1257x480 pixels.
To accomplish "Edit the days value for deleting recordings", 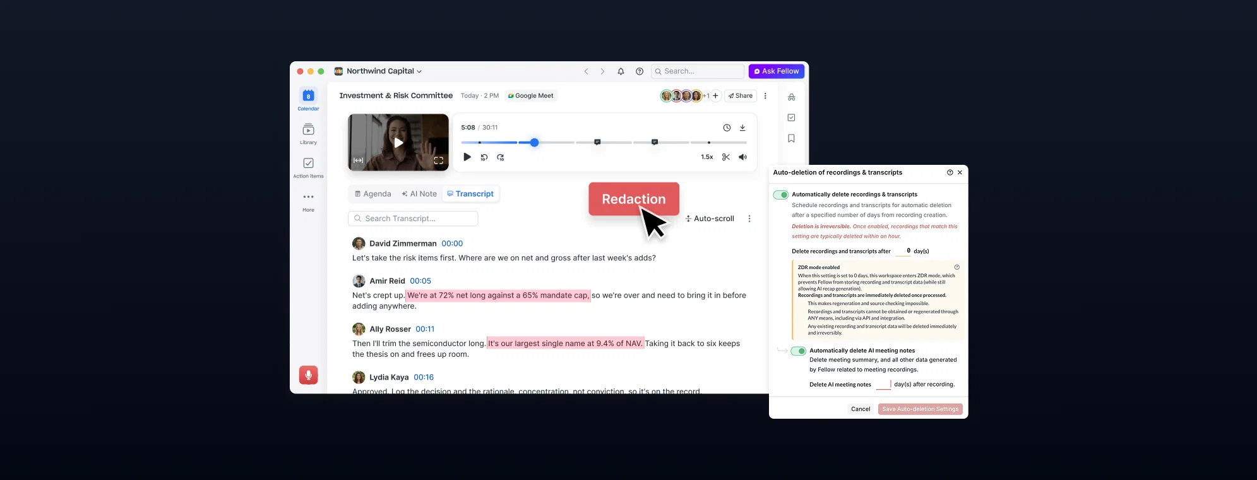I will point(903,251).
